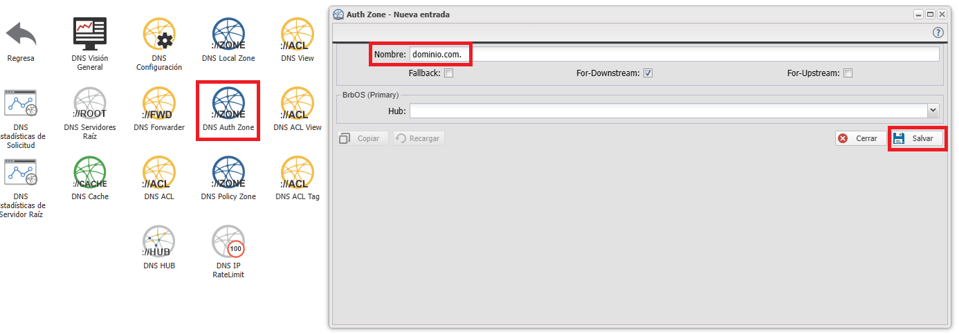This screenshot has height=334, width=959.
Task: Open DNS Configuración settings icon
Action: [x=159, y=35]
